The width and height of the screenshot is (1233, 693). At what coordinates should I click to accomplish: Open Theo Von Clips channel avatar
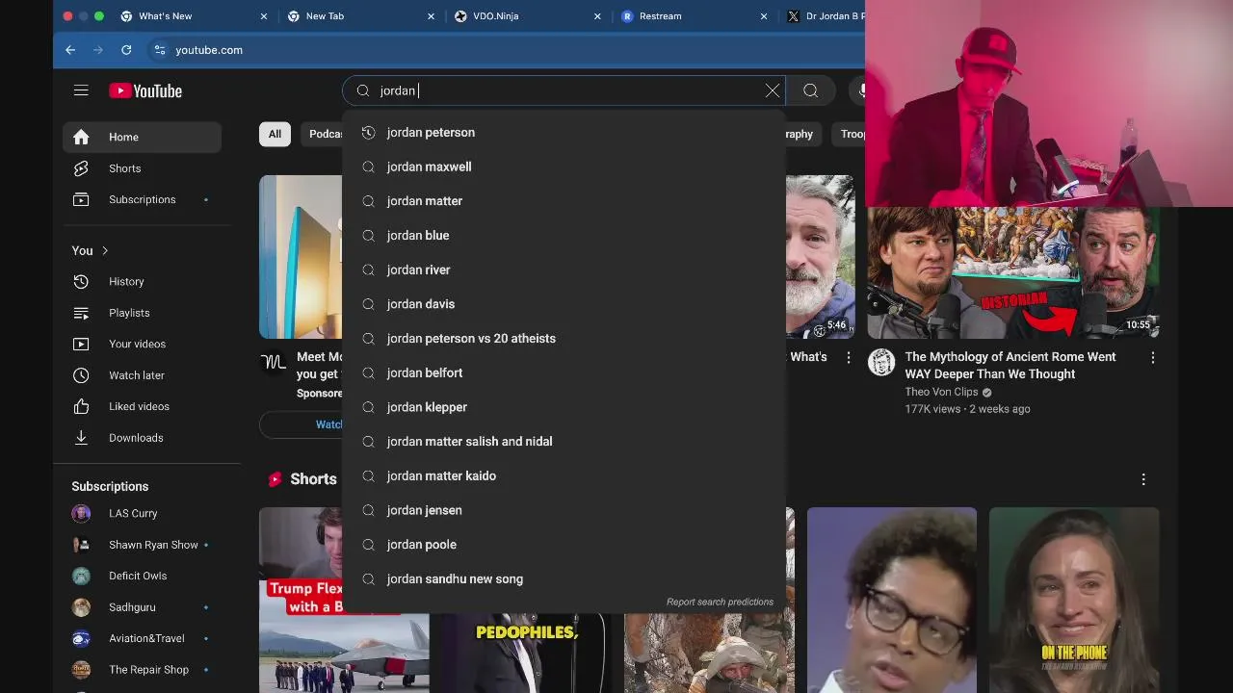[881, 362]
